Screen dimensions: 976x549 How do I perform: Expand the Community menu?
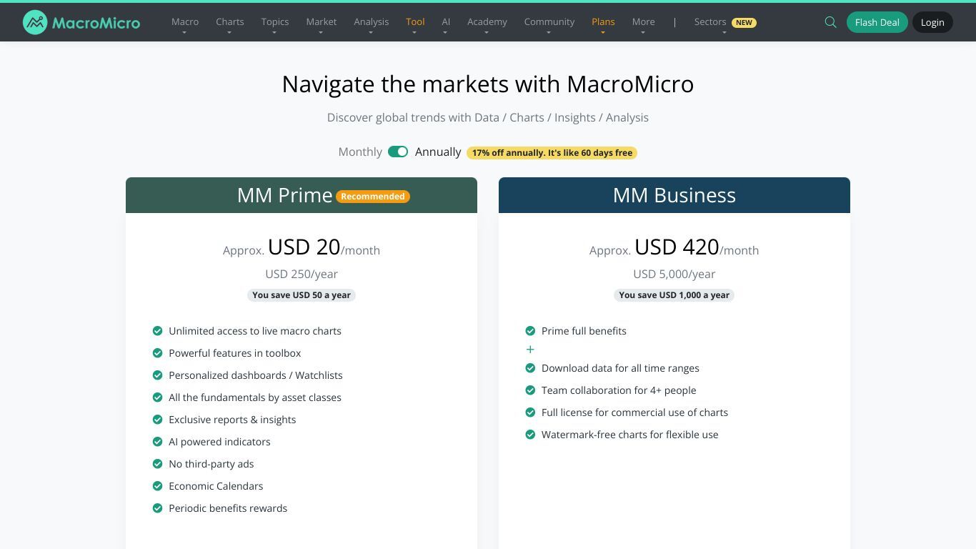coord(549,22)
